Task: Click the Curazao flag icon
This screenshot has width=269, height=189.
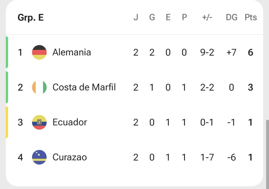Action: (x=39, y=157)
